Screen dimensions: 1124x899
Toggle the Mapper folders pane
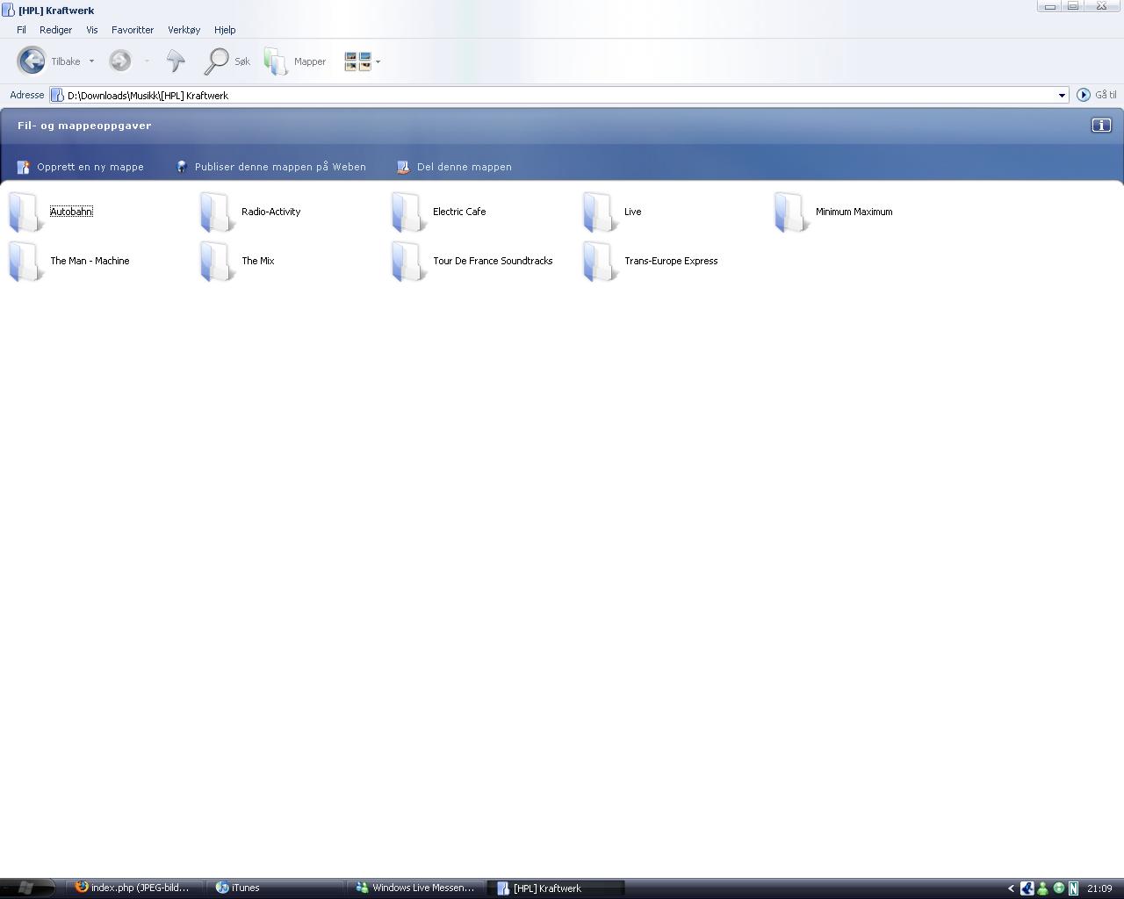tap(295, 61)
